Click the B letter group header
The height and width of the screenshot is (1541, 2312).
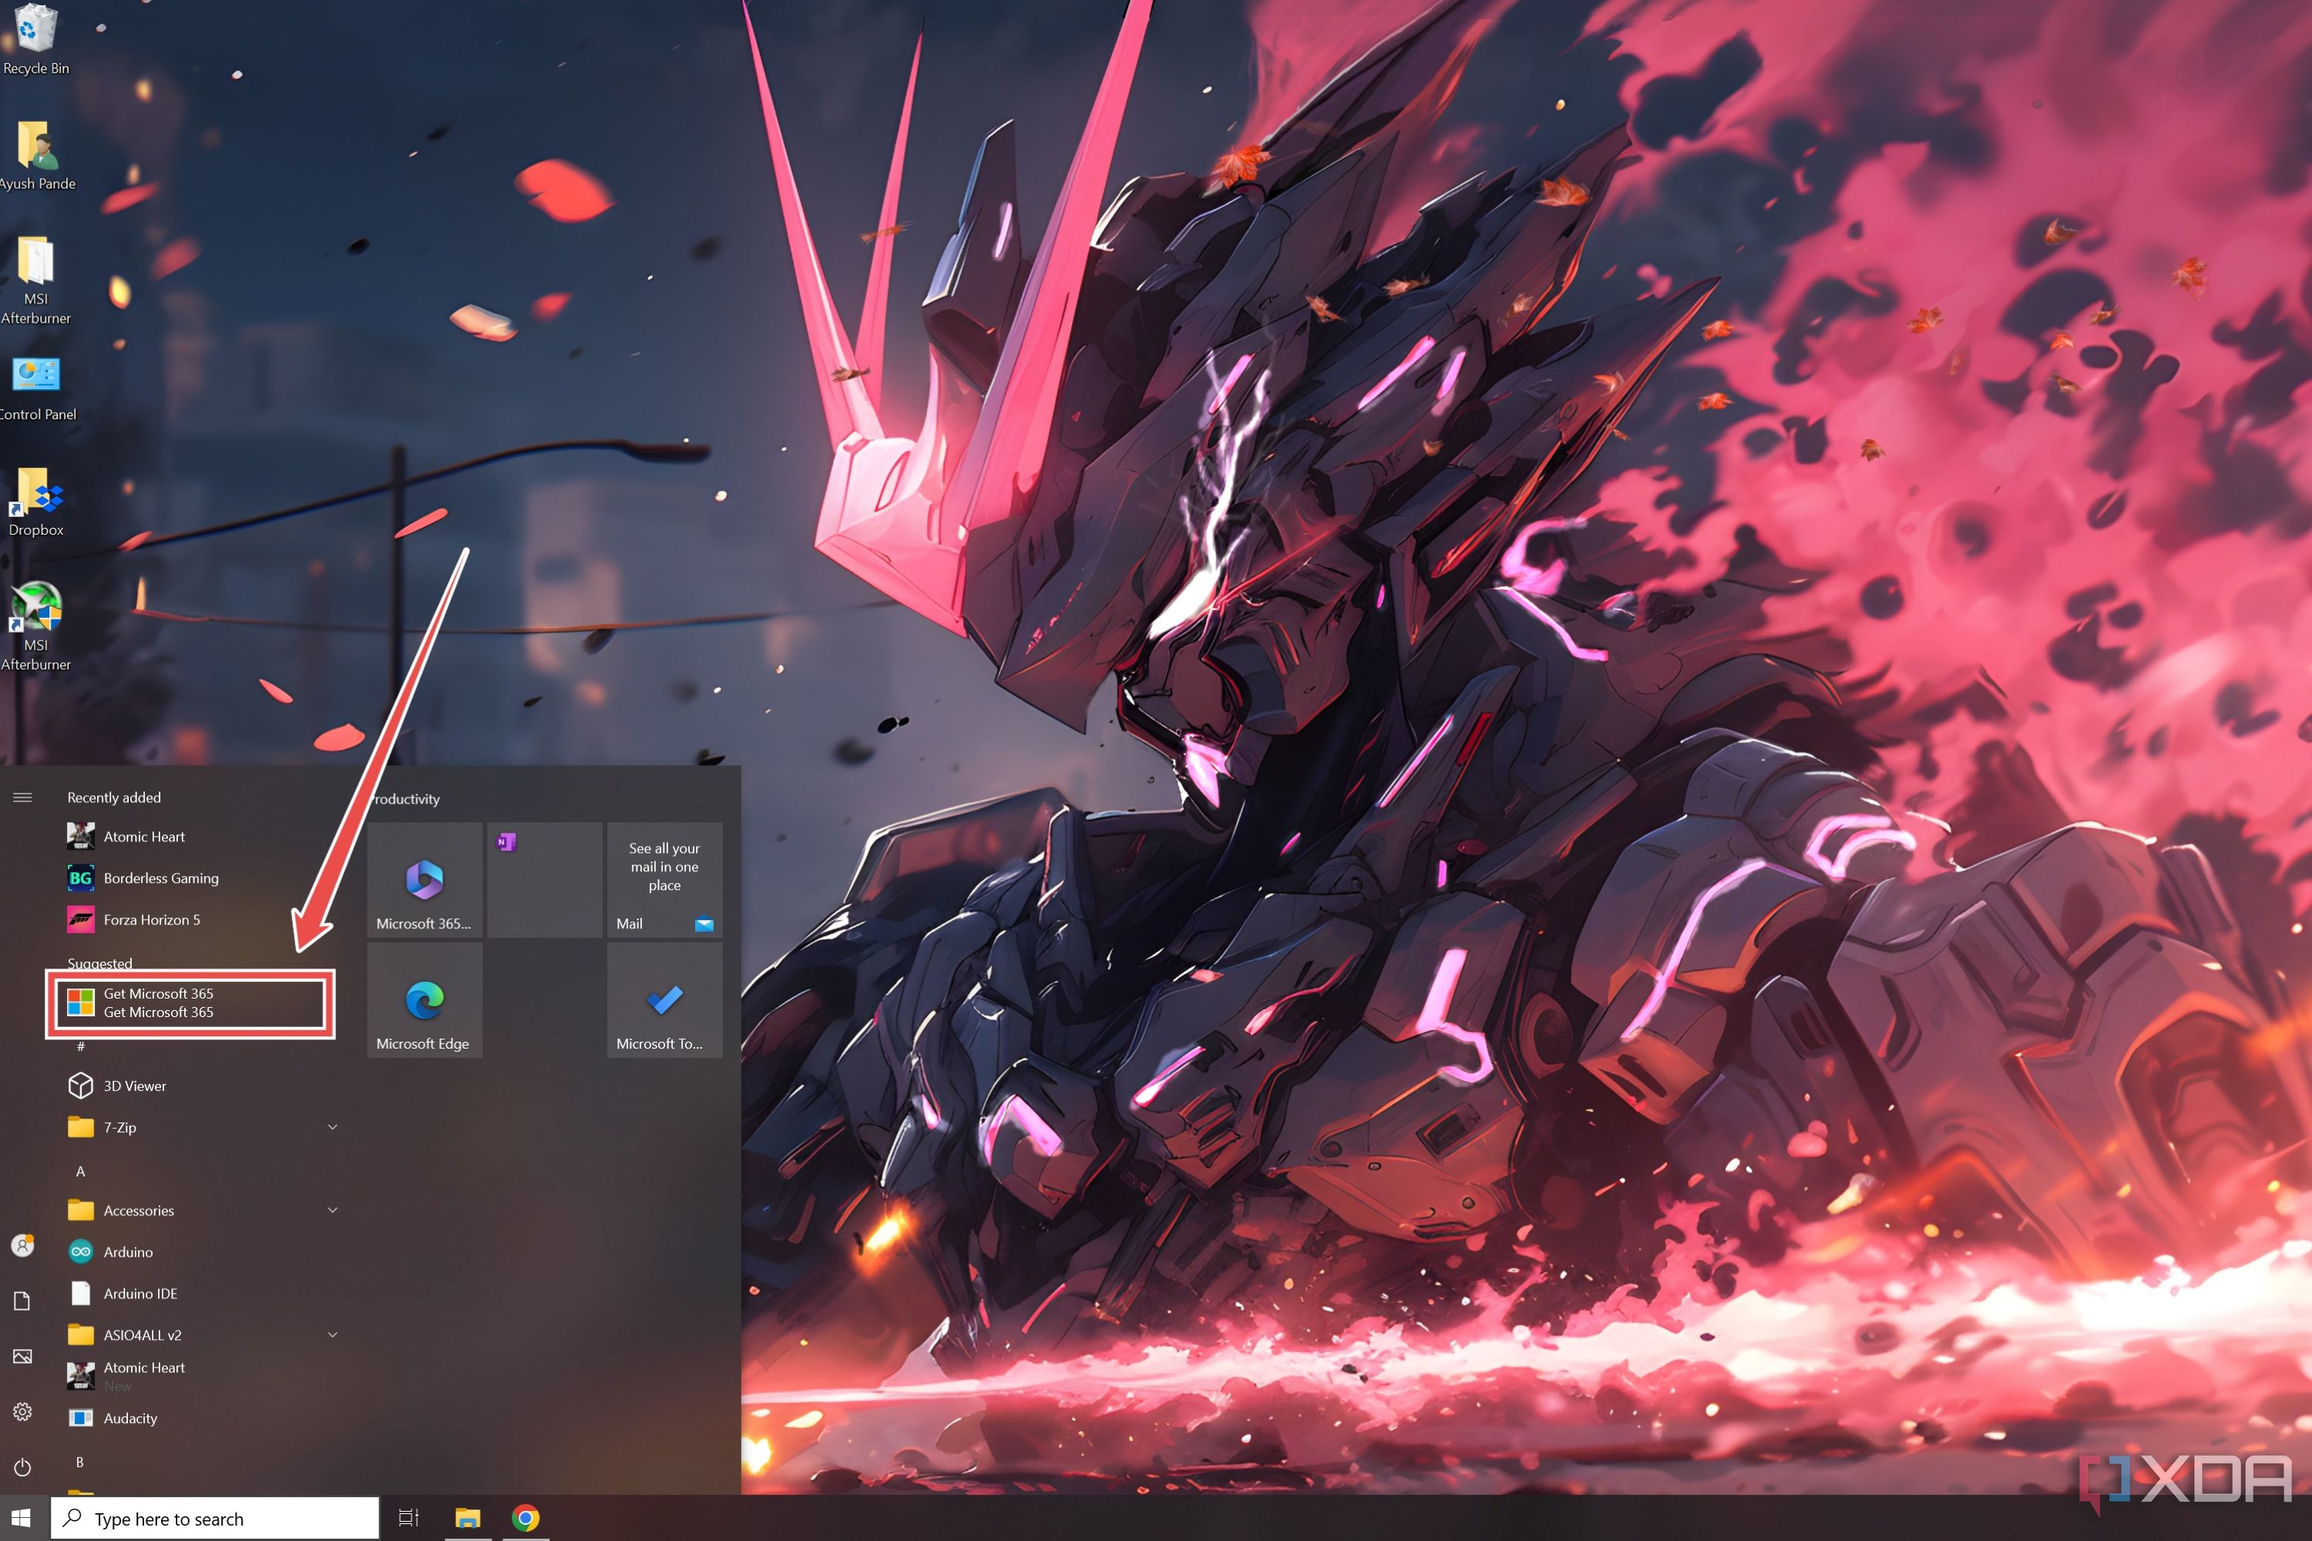(x=81, y=1462)
